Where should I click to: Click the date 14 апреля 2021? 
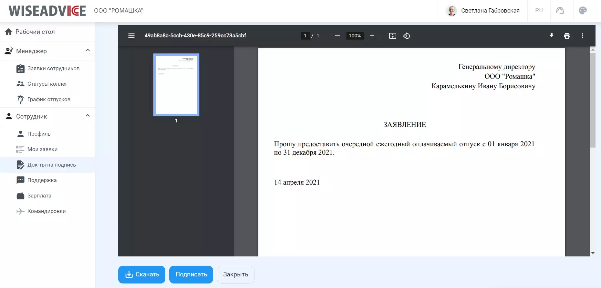click(297, 182)
